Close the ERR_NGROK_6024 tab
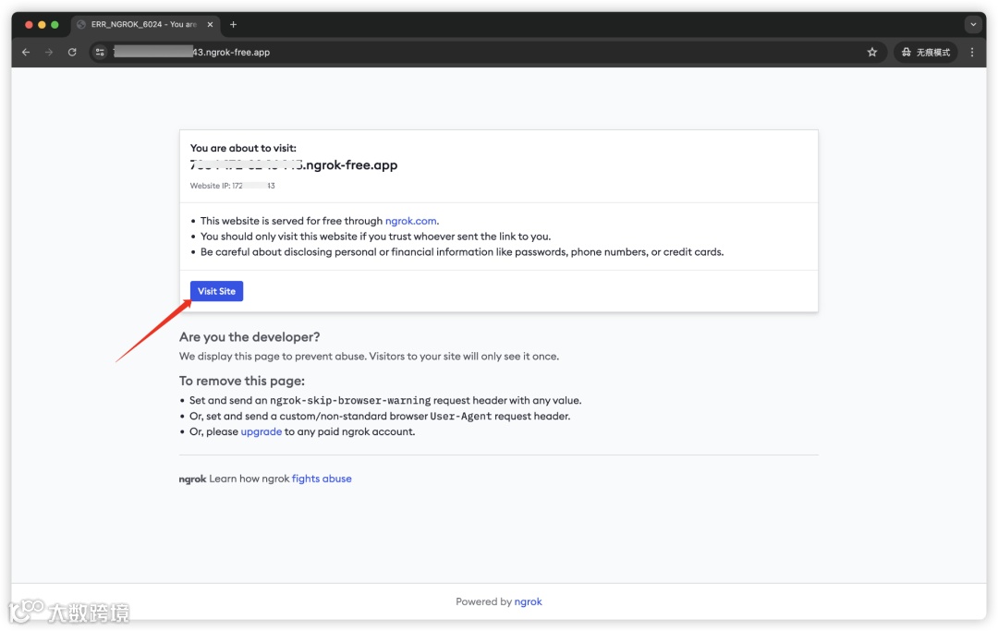Screen dimensions: 998x631 pyautogui.click(x=212, y=25)
